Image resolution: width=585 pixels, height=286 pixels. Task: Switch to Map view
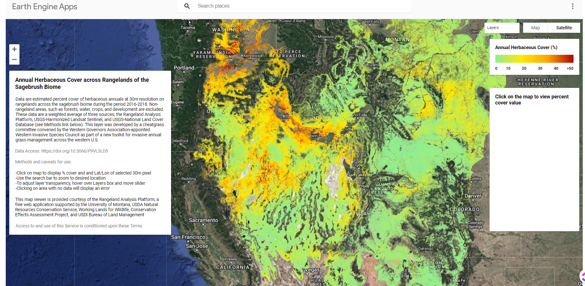tap(535, 28)
